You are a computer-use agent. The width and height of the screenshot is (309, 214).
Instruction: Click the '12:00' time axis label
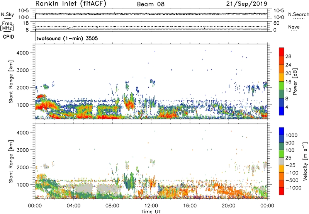(151, 206)
